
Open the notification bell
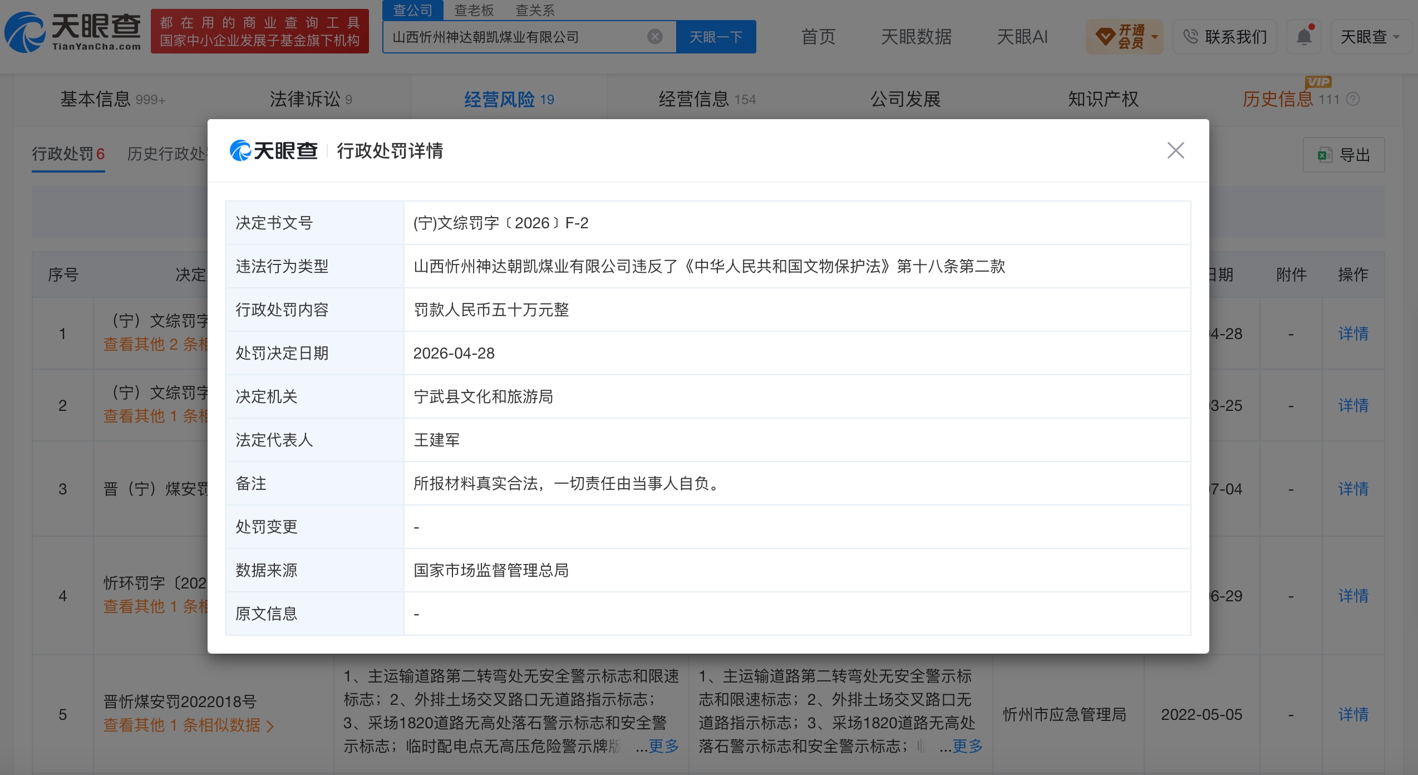(x=1304, y=37)
